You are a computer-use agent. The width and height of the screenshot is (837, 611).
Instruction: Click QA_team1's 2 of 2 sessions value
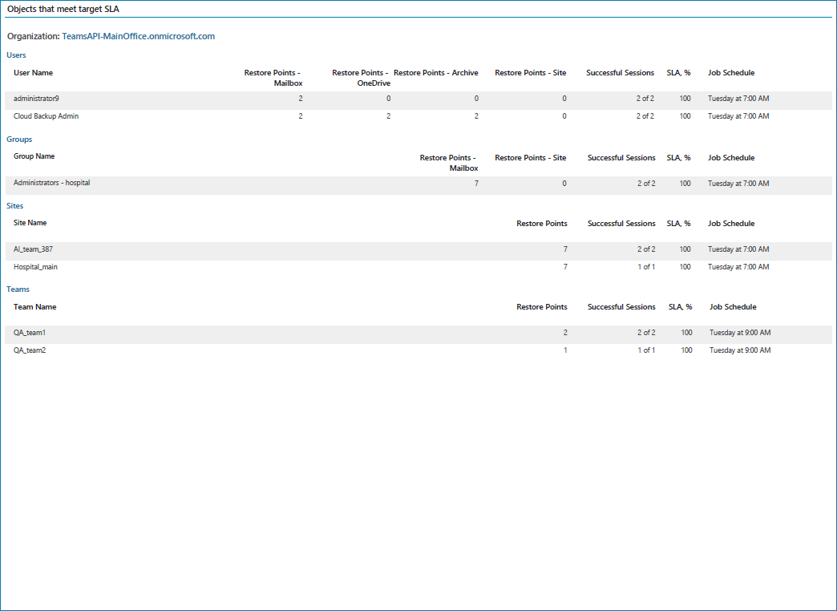click(x=646, y=333)
